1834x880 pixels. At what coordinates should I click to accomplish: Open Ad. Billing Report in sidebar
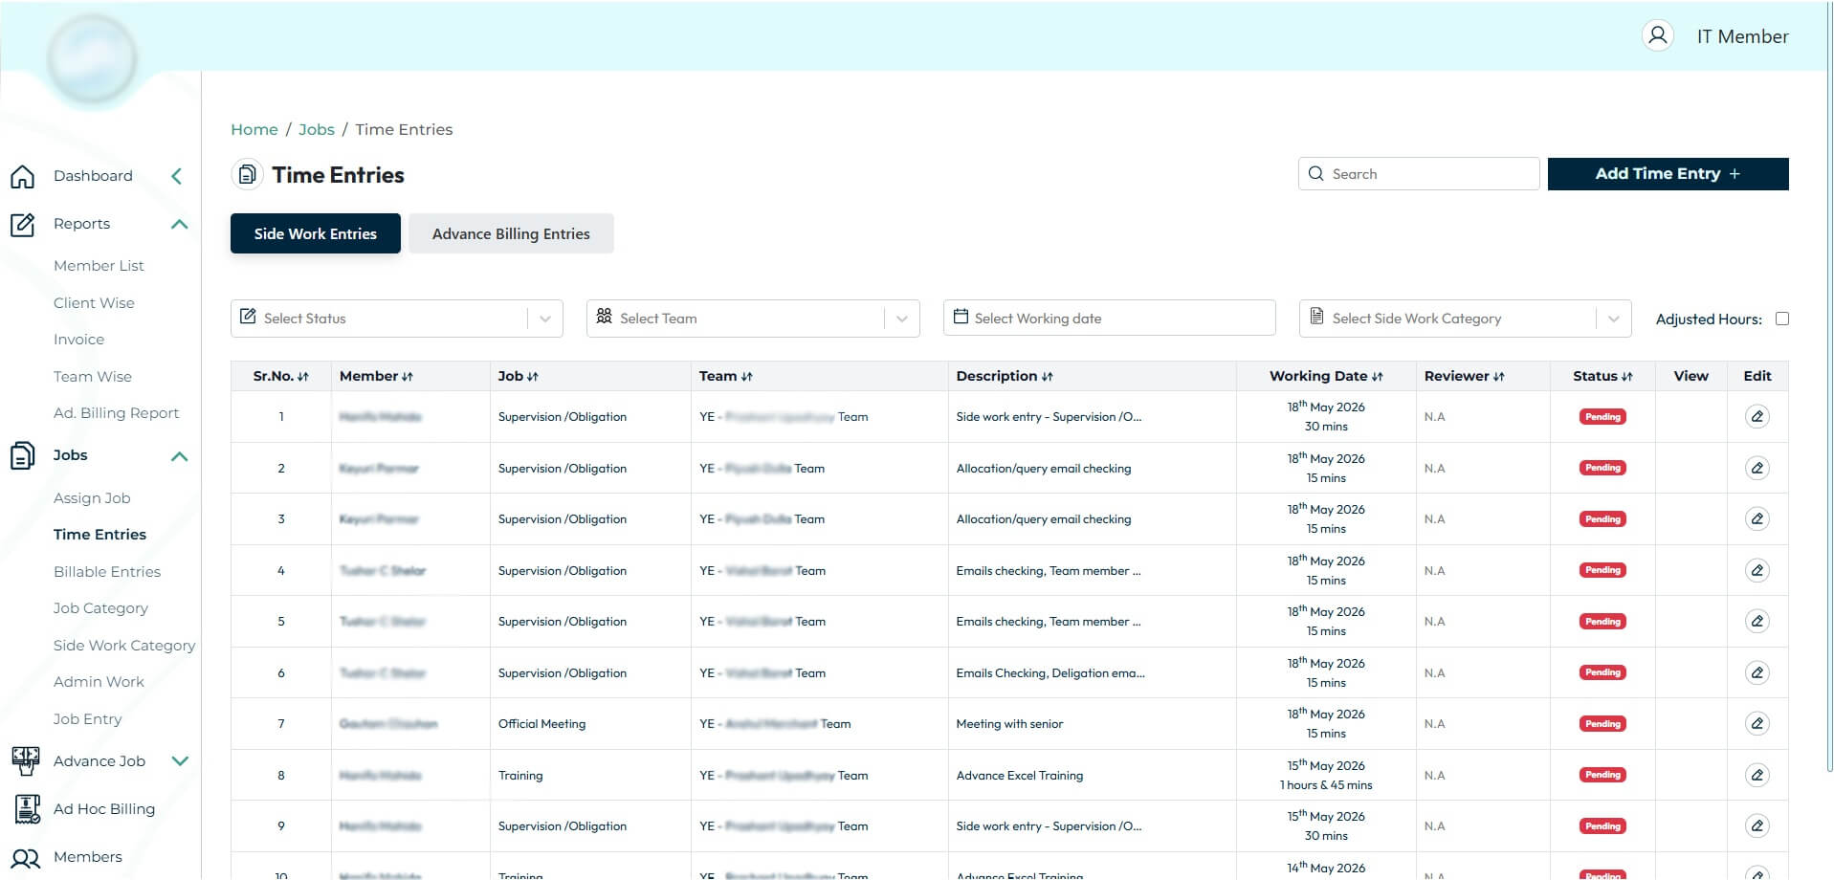tap(117, 413)
